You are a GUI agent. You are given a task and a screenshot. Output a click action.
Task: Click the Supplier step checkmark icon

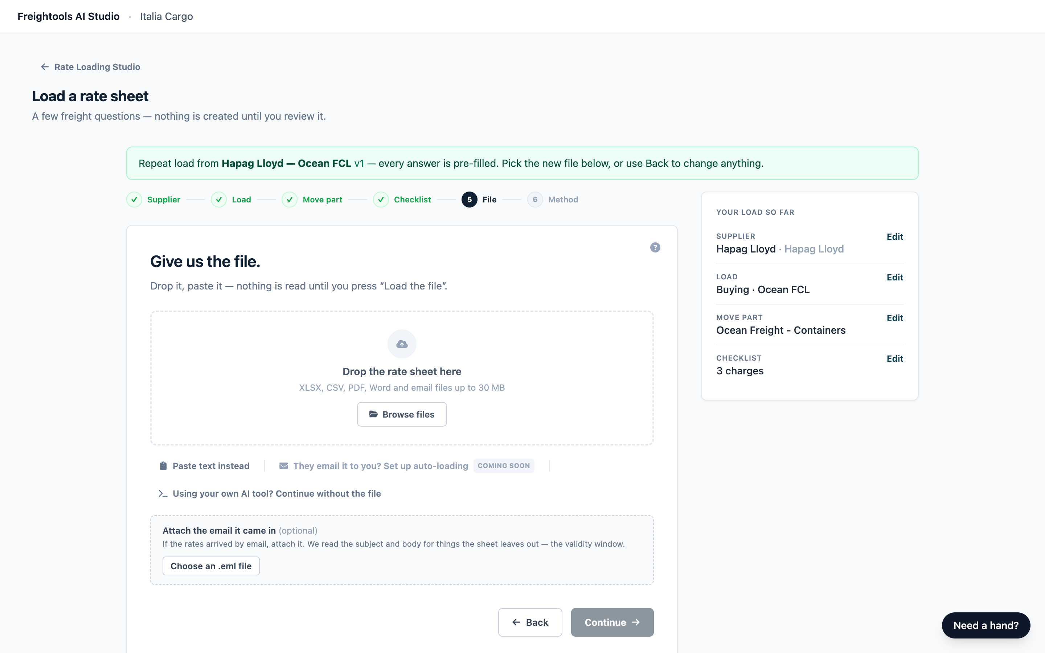click(134, 200)
